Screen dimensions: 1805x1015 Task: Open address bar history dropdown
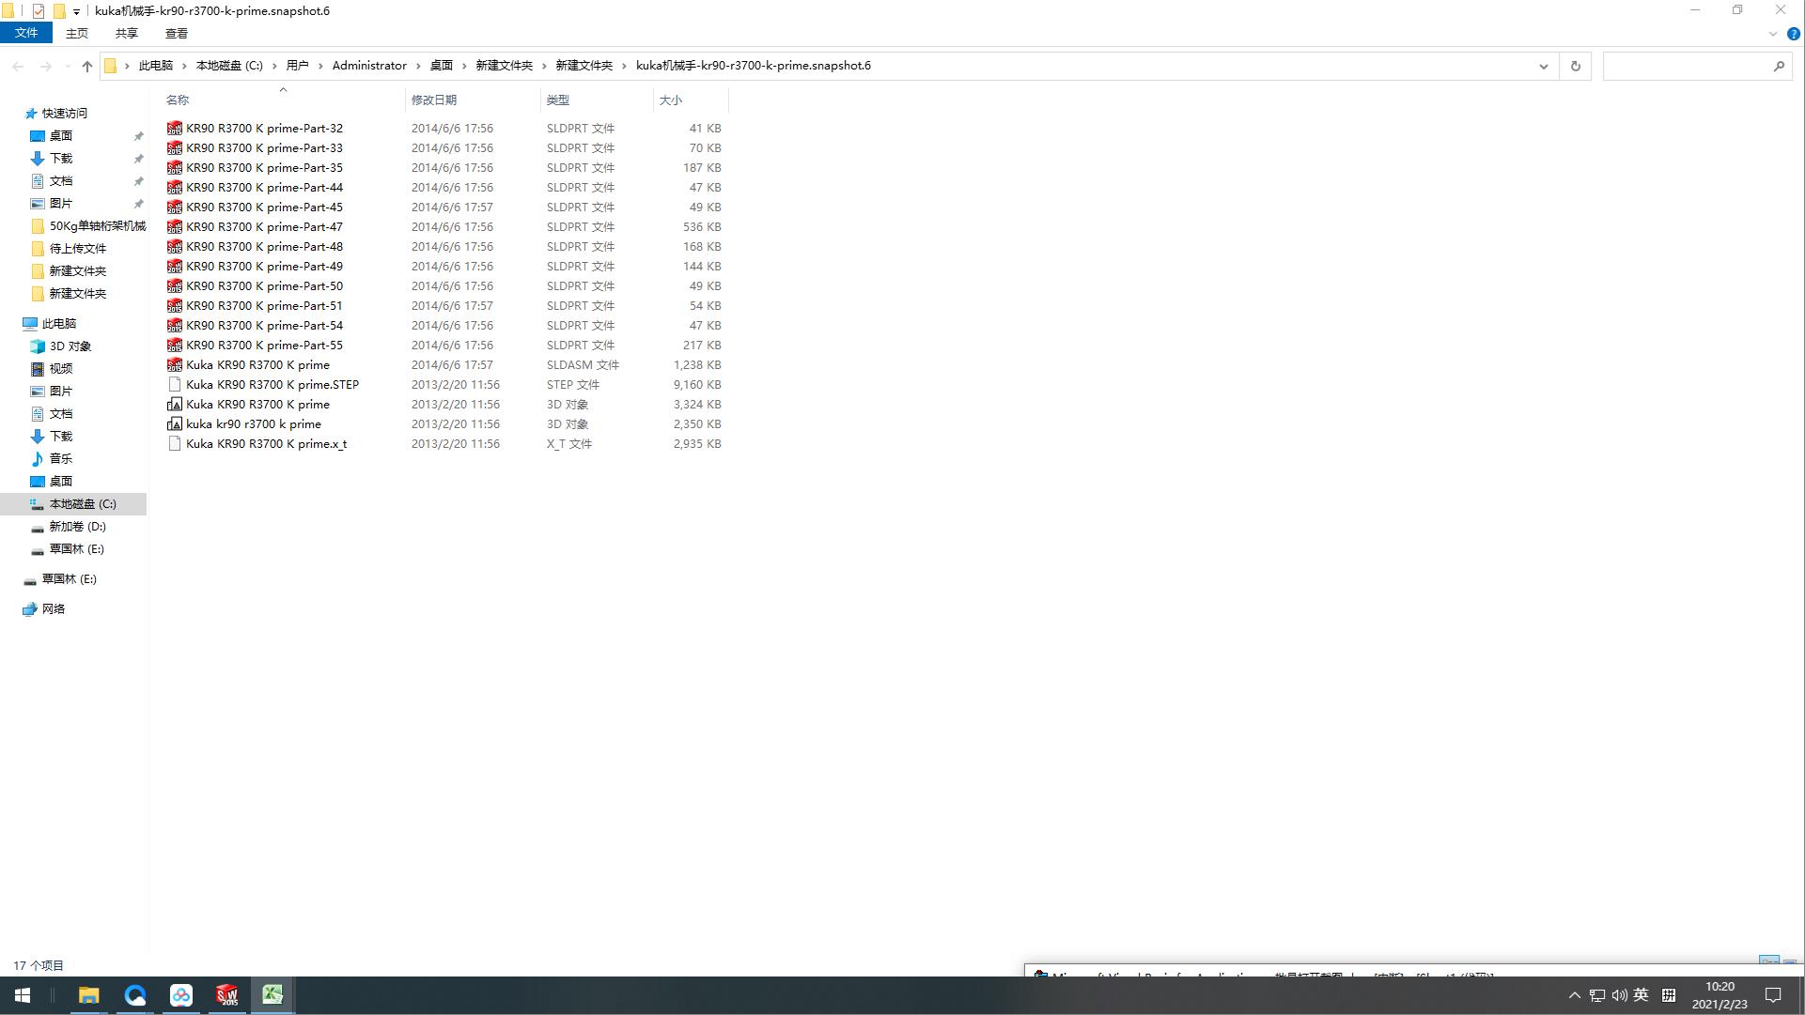[x=1543, y=66]
